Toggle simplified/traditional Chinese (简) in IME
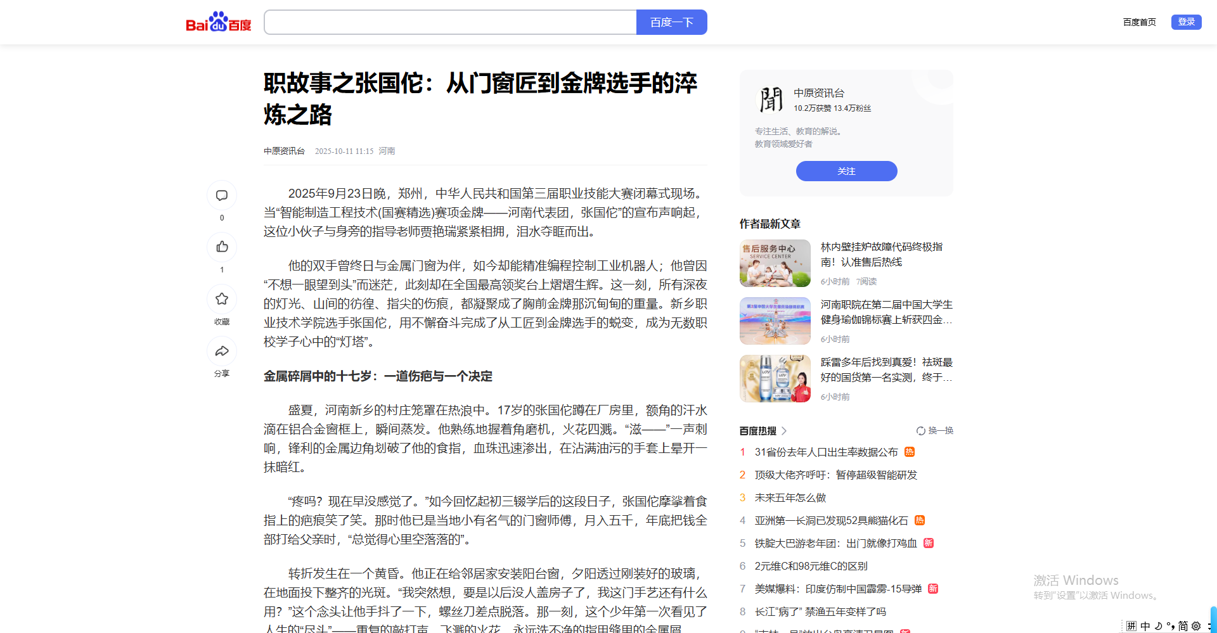Viewport: 1217px width, 633px height. (1183, 626)
